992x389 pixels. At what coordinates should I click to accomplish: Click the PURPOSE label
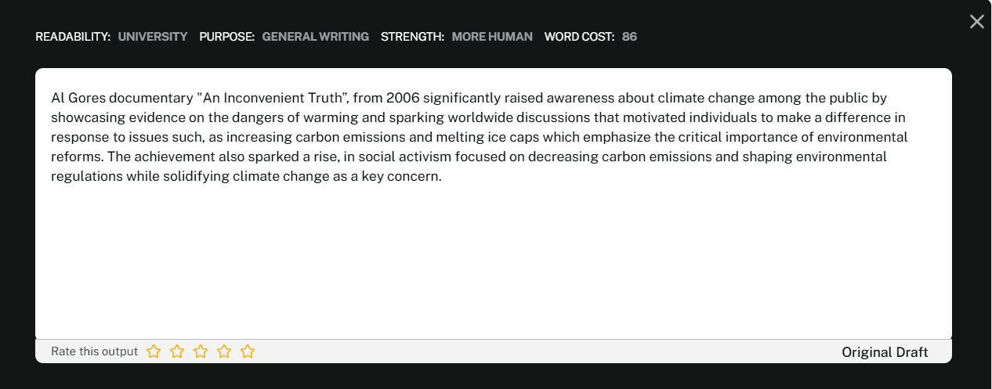click(226, 37)
